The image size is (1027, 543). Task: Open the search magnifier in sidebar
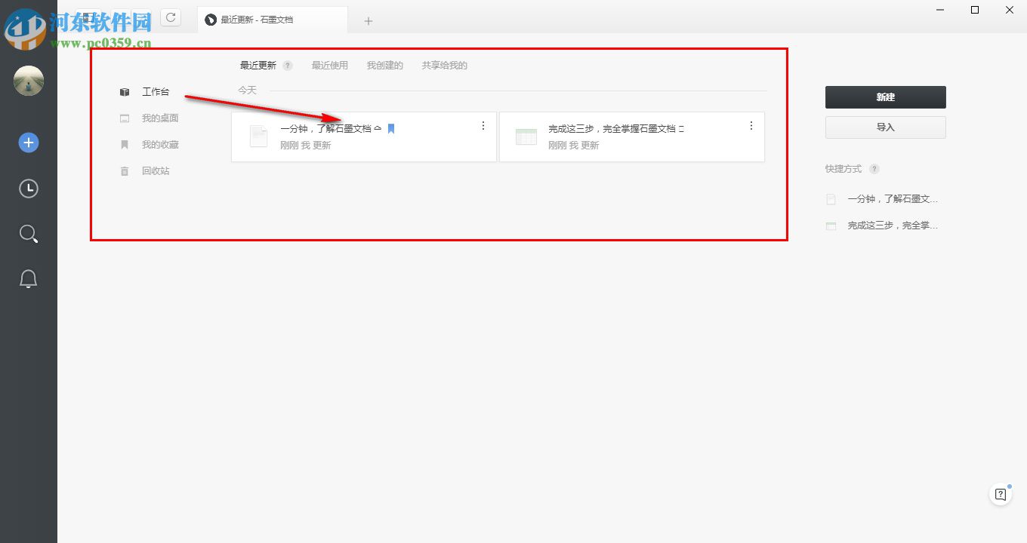tap(29, 234)
